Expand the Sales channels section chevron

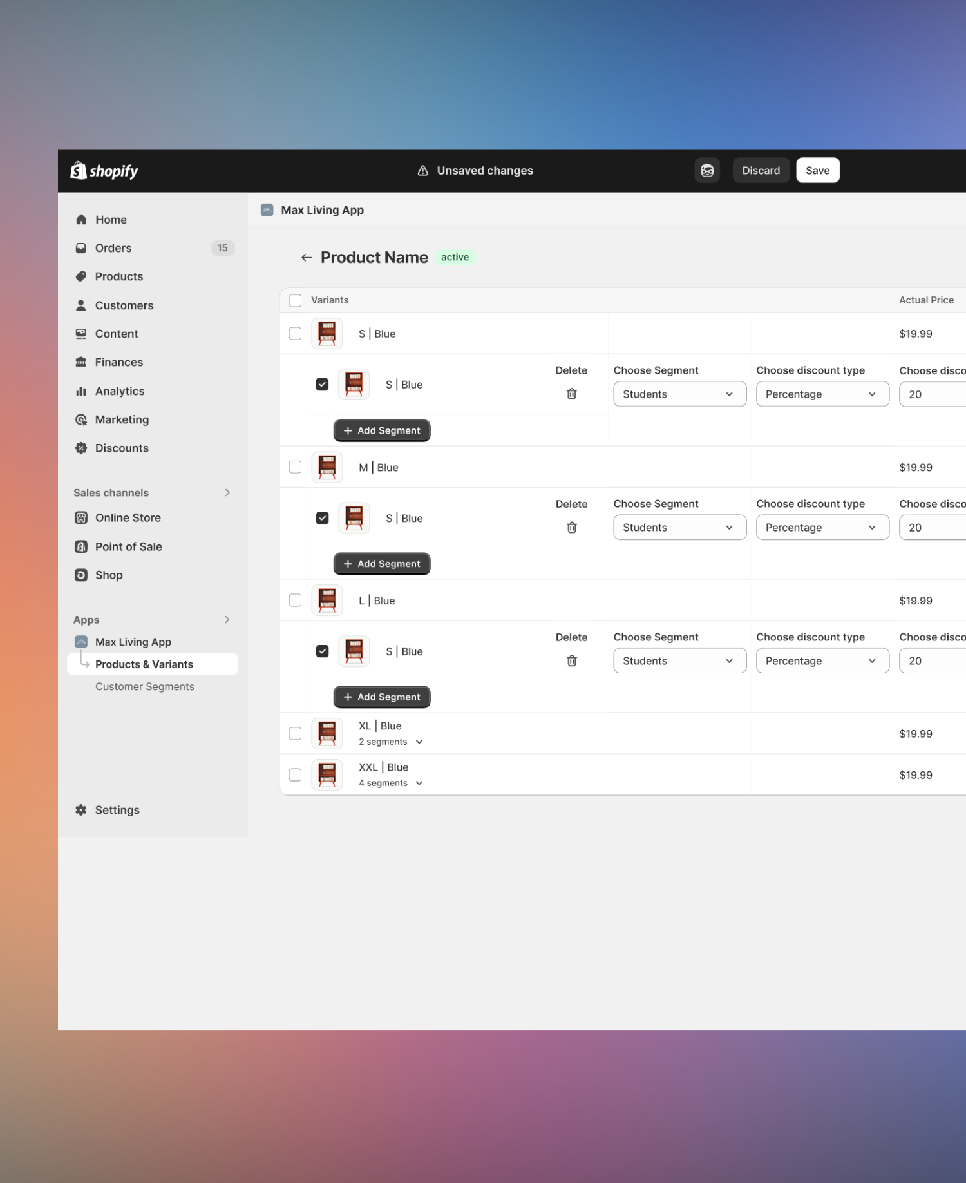click(227, 493)
